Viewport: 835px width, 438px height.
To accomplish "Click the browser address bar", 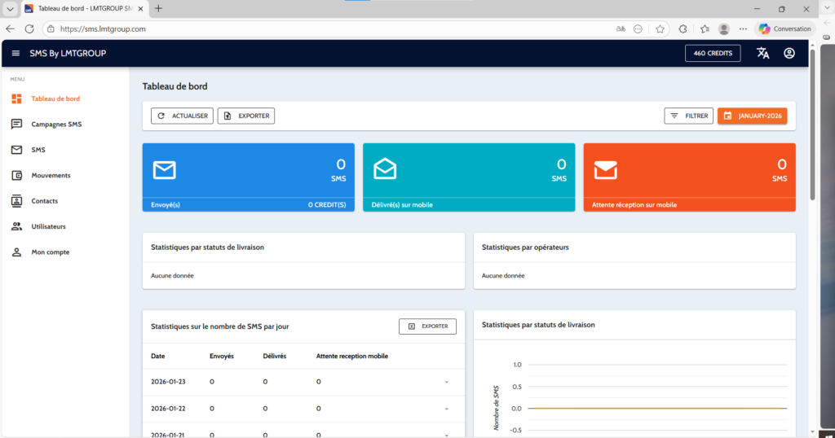I will pos(326,28).
